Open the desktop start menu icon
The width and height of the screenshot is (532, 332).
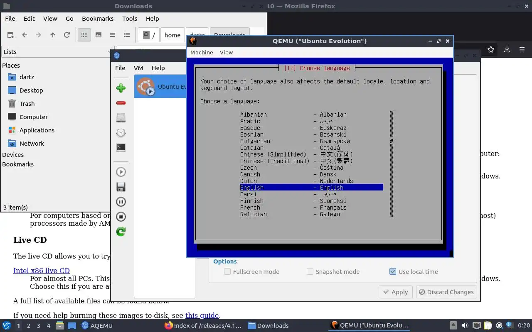(x=7, y=325)
